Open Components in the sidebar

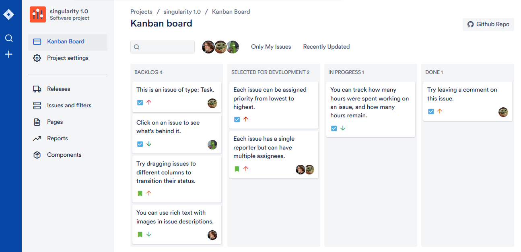coord(64,155)
